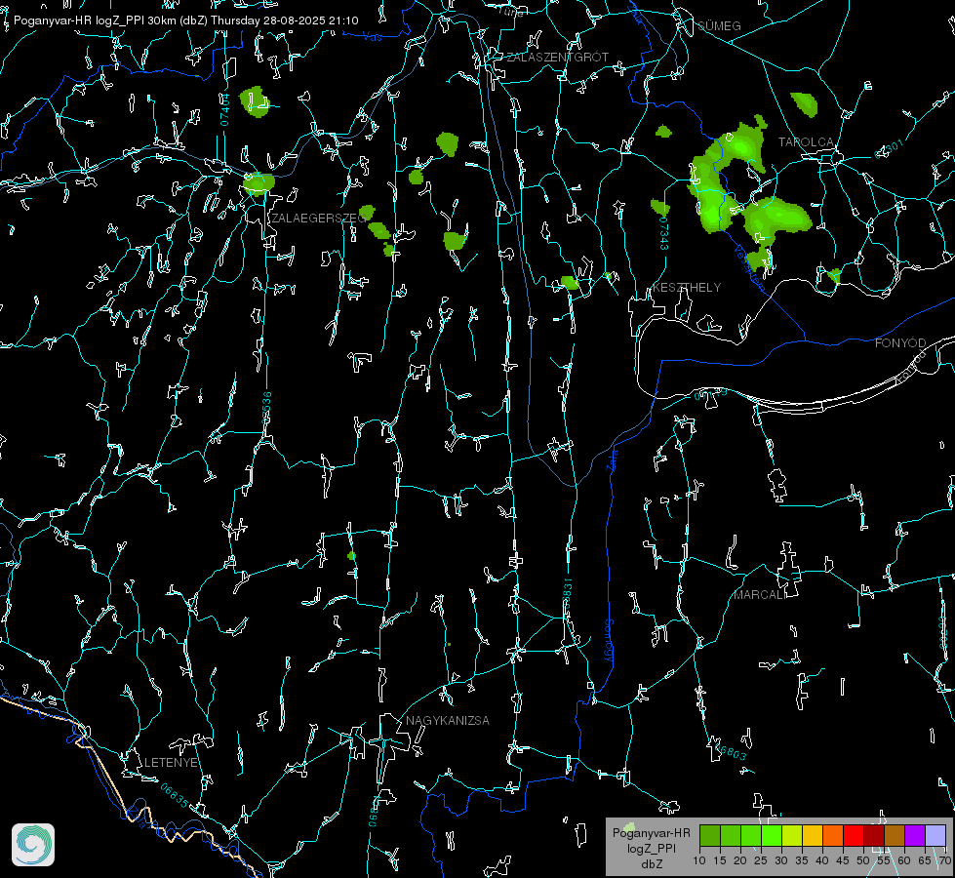Click the legend scale value 35
Screen dimensions: 955x878
(802, 860)
